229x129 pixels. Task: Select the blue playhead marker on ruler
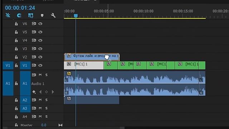coord(75,16)
